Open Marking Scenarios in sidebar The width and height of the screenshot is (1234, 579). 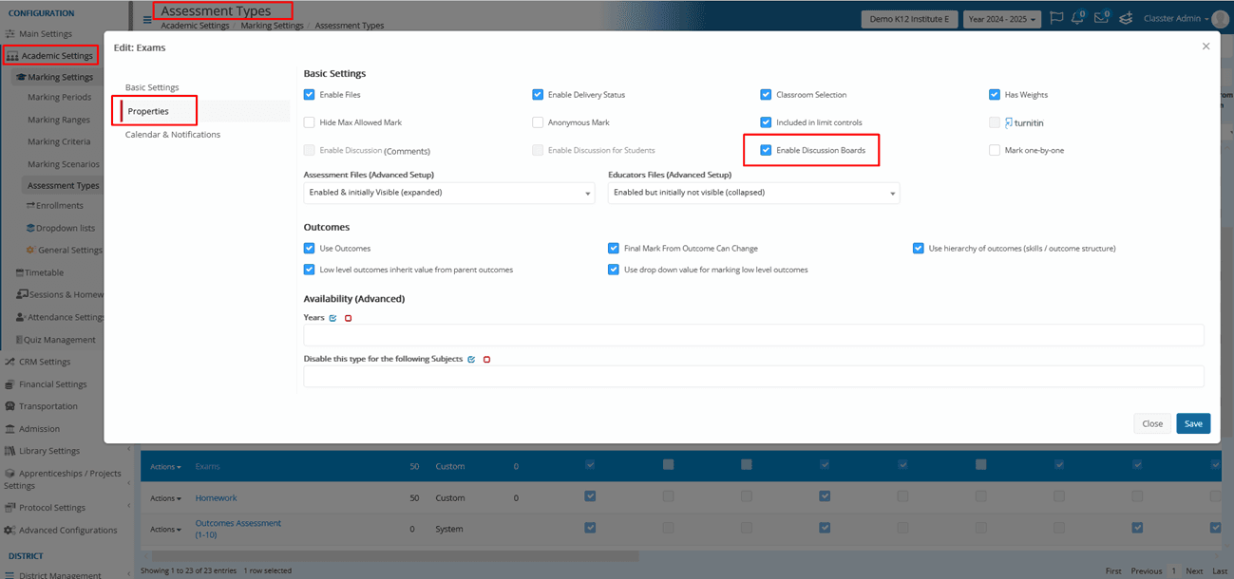pos(64,164)
